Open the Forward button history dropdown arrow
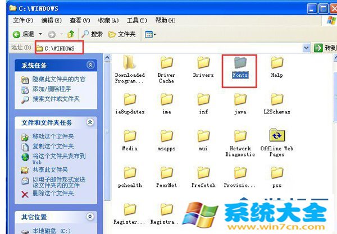Screen dimensions: 337x234 (x=61, y=34)
